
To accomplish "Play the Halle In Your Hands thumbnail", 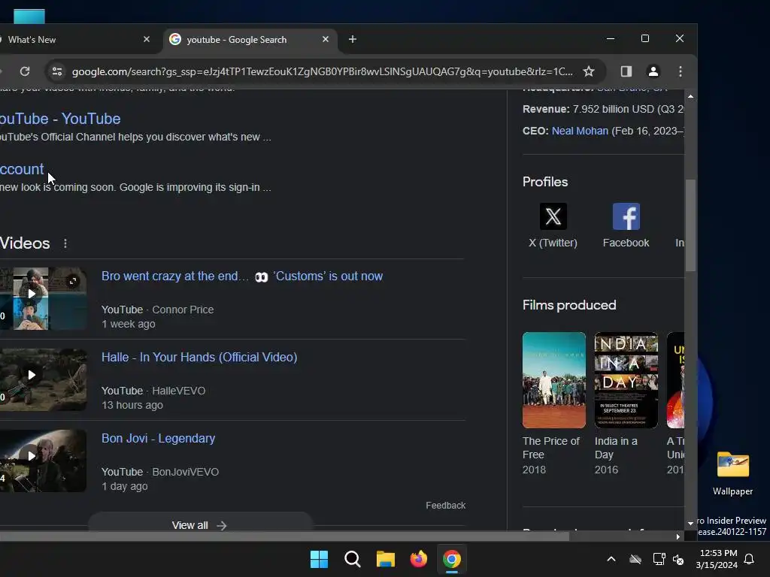I will pos(31,376).
